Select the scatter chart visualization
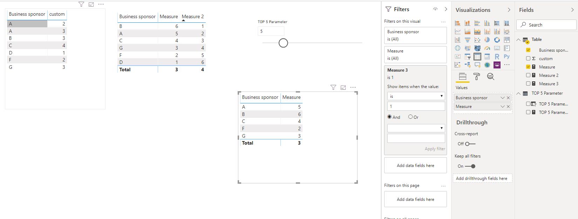This screenshot has width=578, height=219. (x=477, y=40)
